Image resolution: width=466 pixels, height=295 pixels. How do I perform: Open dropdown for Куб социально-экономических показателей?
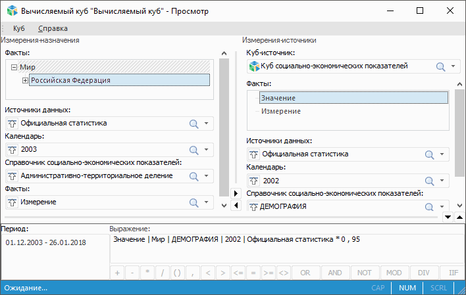click(453, 66)
